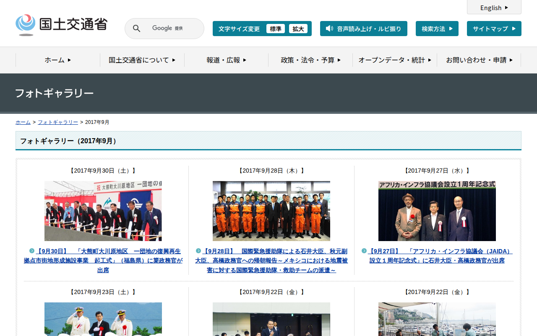
Task: Click the 2017年9月 breadcrumb text
Action: point(97,122)
